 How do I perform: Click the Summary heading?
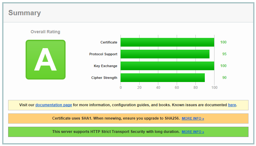click(24, 13)
